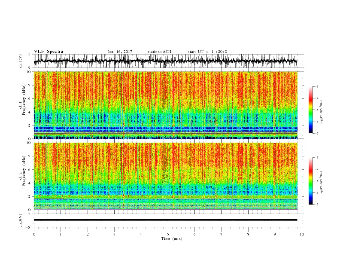The height and width of the screenshot is (263, 340).
Task: Click the ch.2 frequency spectrogram panel
Action: pos(166,176)
